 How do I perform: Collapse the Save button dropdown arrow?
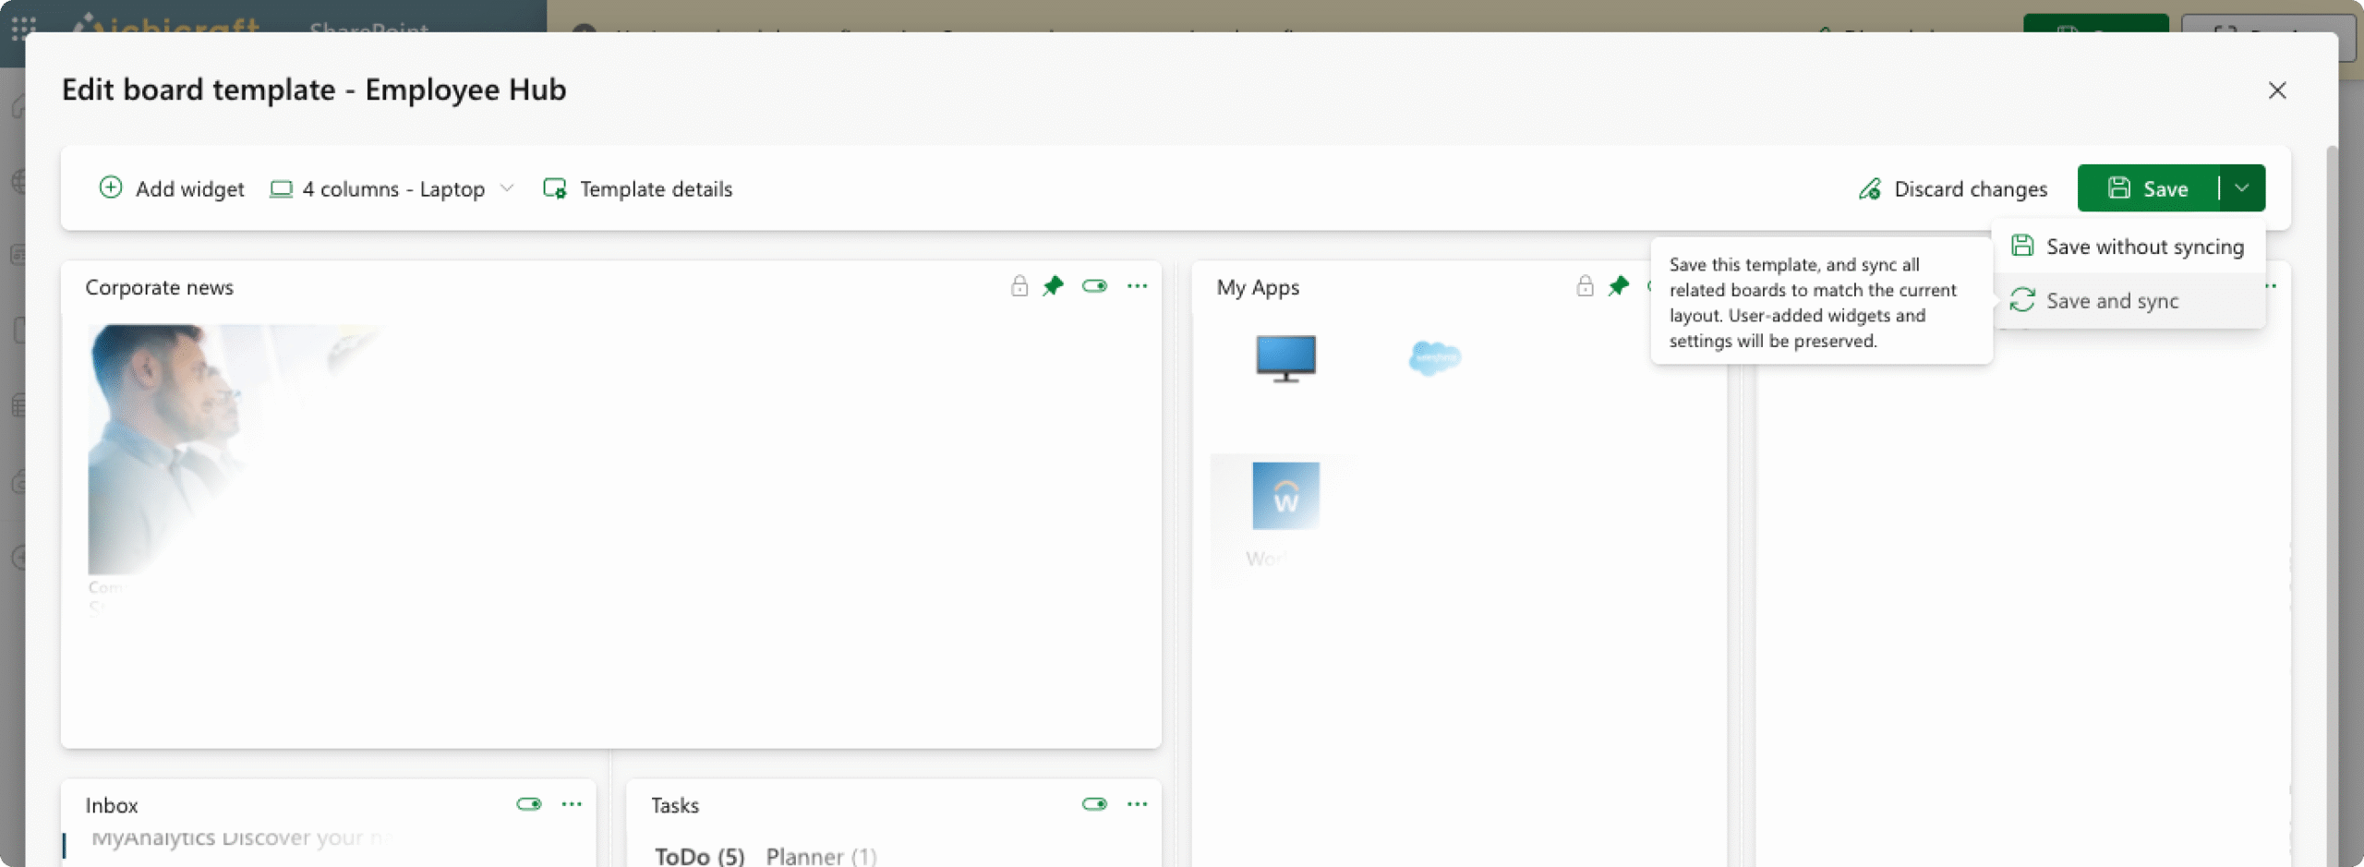pyautogui.click(x=2242, y=188)
